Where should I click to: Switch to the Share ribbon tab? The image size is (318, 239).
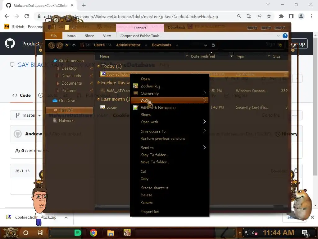click(89, 36)
